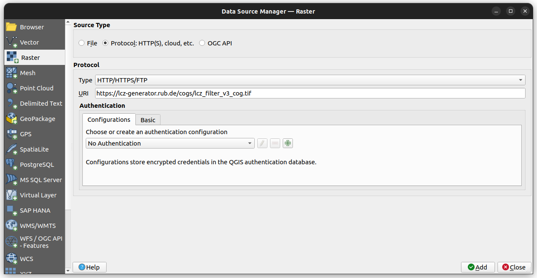The image size is (537, 278).
Task: Open the No Authentication combo box
Action: pos(170,143)
